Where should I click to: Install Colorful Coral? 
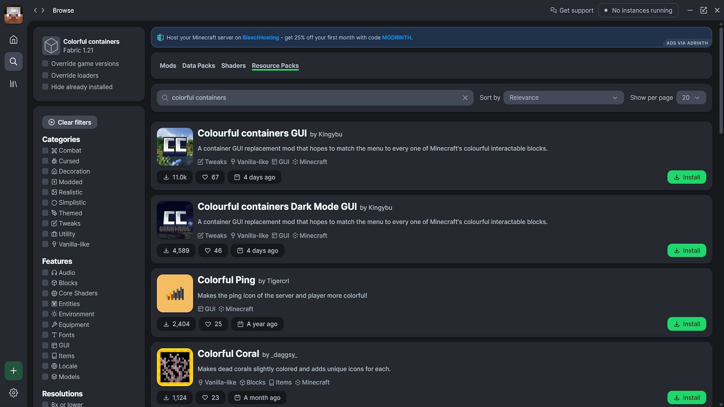tap(687, 398)
